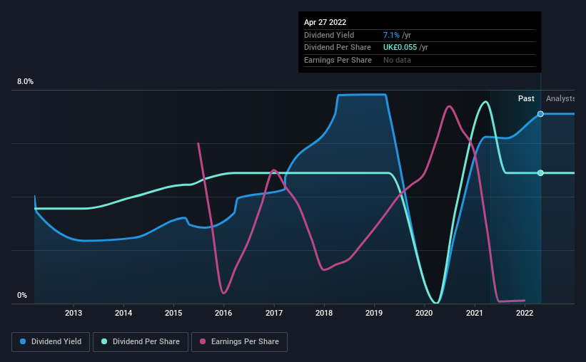Click the pink Earnings Per Share legend dot
This screenshot has height=362, width=586.
(x=203, y=341)
